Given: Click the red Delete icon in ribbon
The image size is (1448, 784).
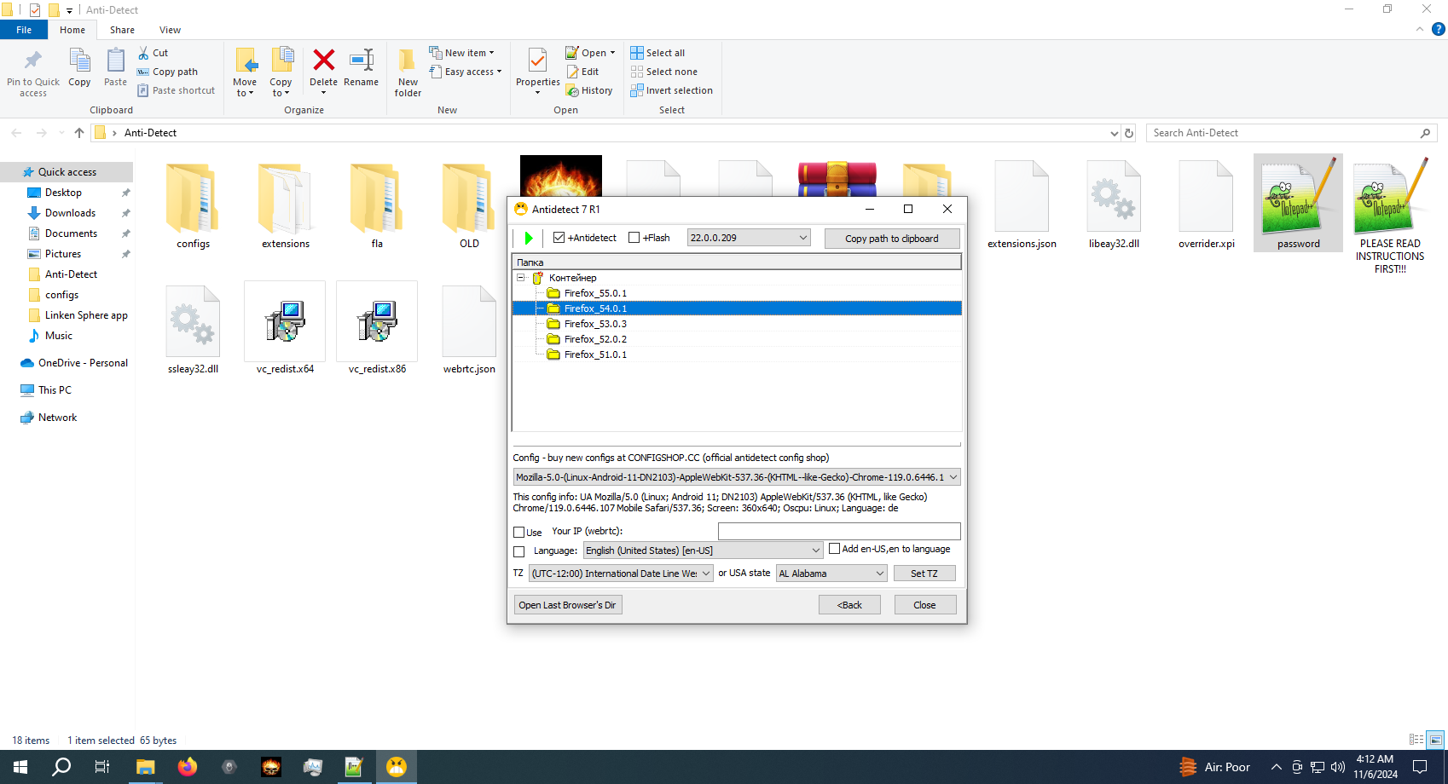Looking at the screenshot, I should pyautogui.click(x=323, y=61).
